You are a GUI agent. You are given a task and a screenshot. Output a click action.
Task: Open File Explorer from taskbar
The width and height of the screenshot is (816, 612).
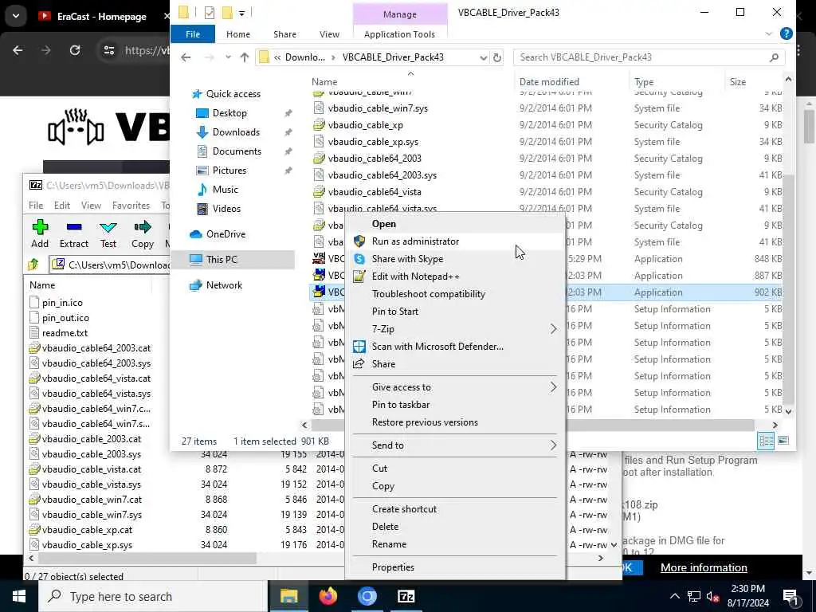click(x=288, y=596)
